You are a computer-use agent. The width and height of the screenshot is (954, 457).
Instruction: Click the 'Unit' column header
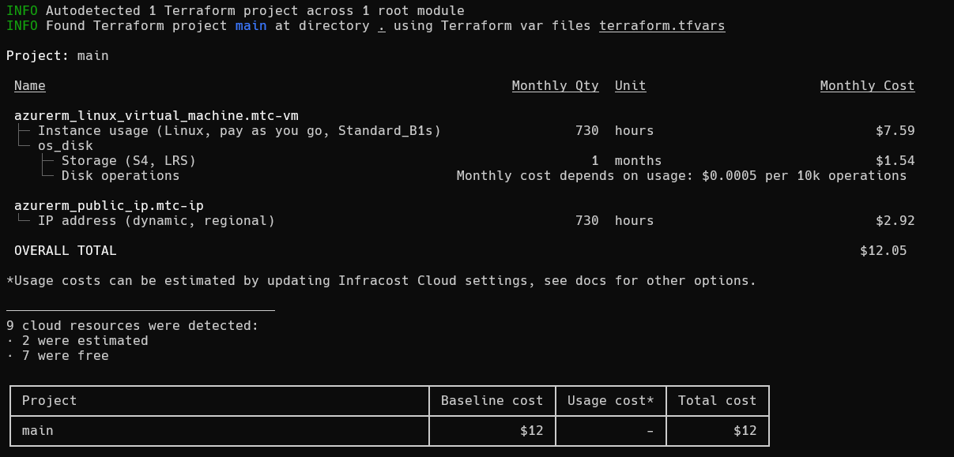(630, 86)
